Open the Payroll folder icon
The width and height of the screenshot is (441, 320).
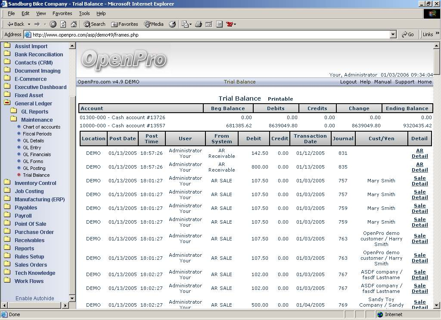click(7, 215)
